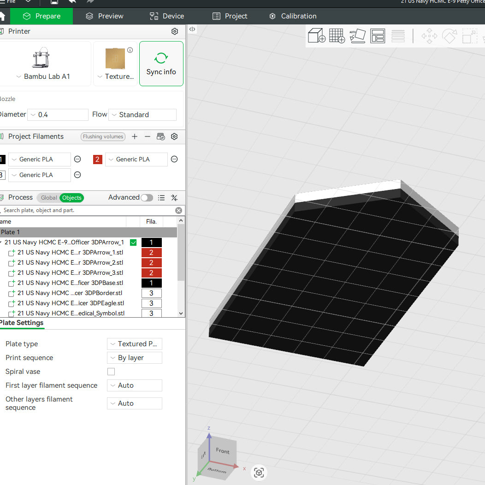Select the 3DPEagle.stl part
The image size is (485, 485).
click(70, 303)
